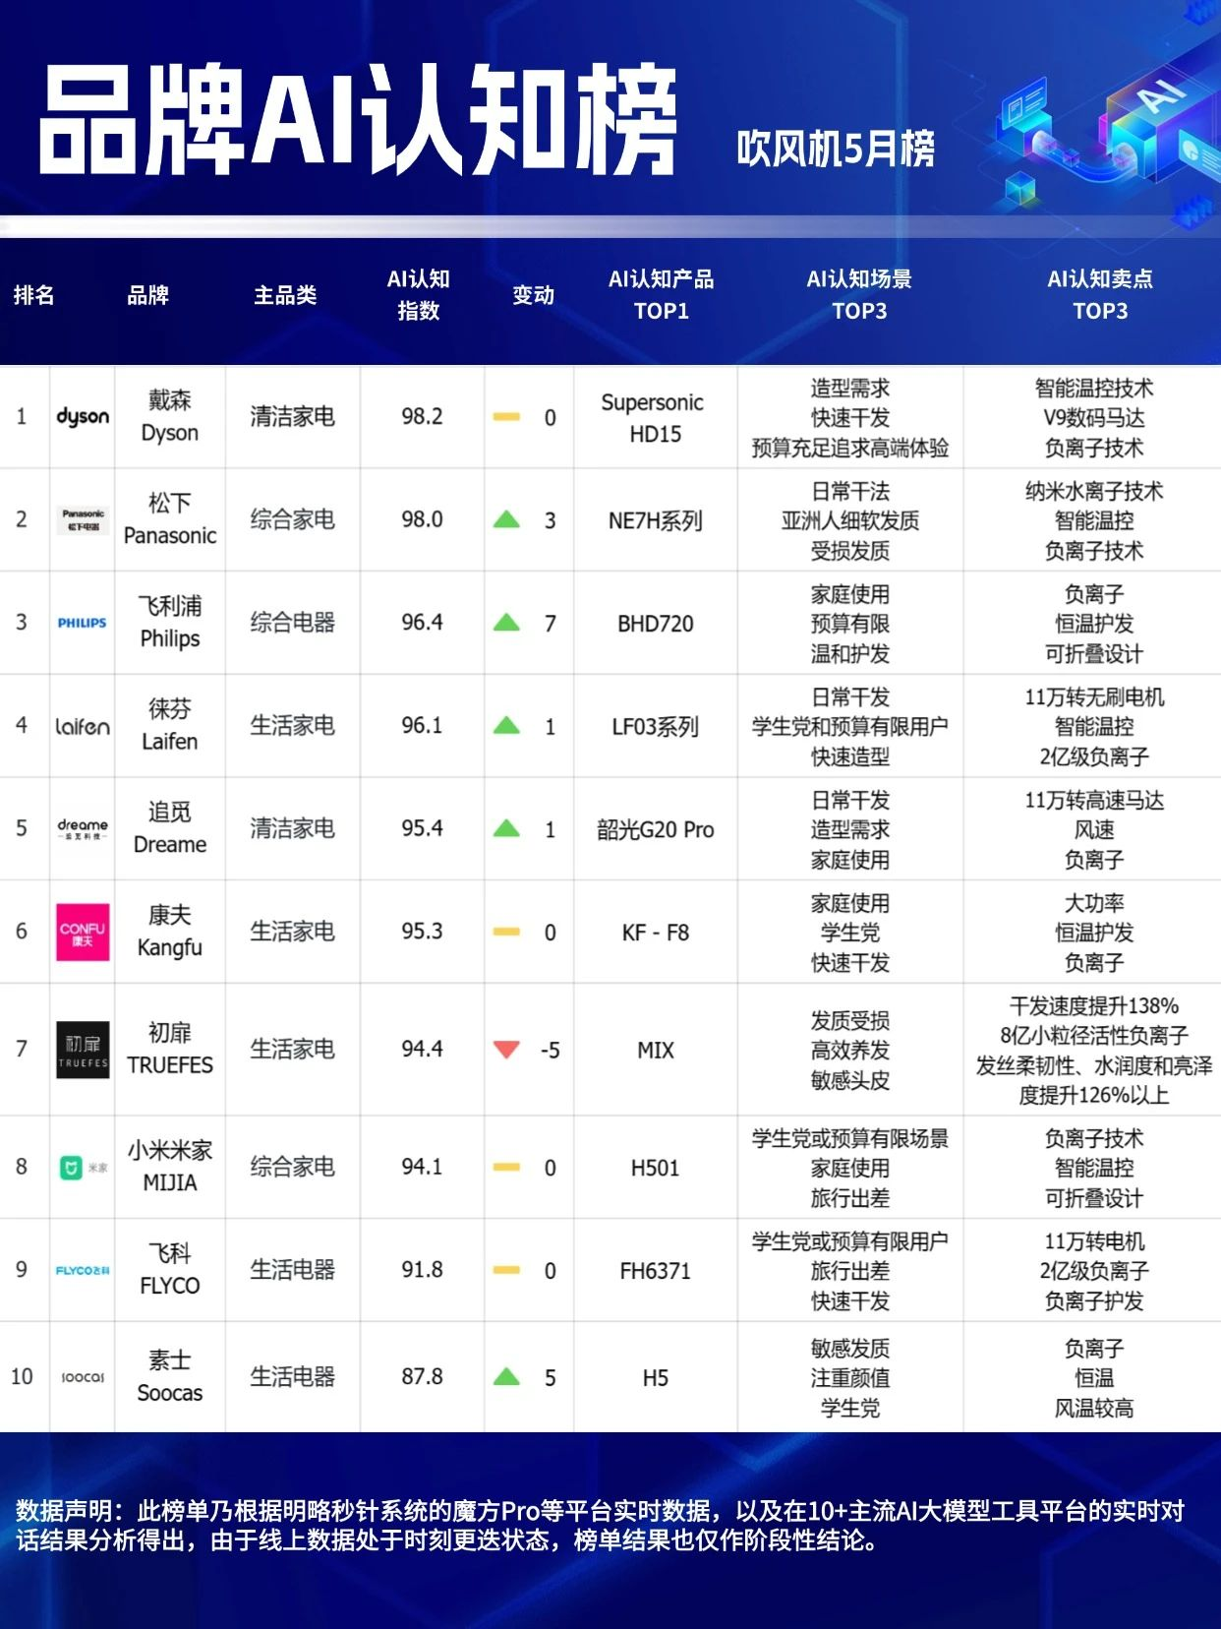Click the 吹风机5月榜 subtitle
This screenshot has height=1629, width=1221.
[x=836, y=149]
